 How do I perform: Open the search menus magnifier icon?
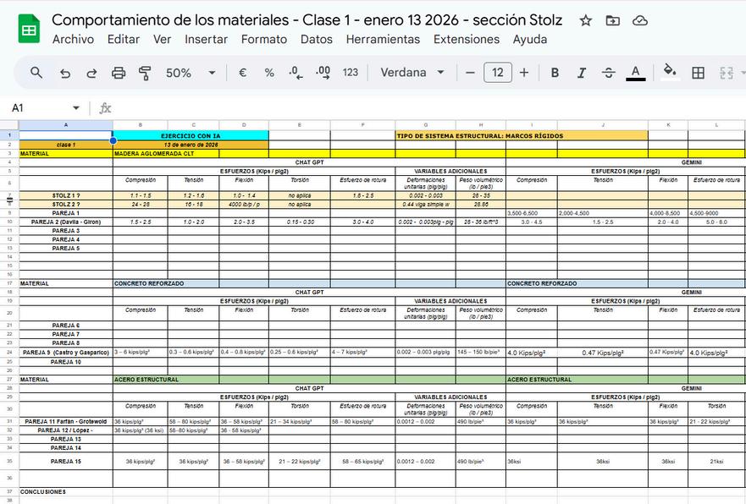pos(36,73)
